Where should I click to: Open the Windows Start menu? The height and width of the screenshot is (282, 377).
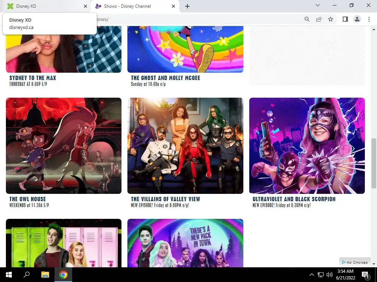point(9,275)
